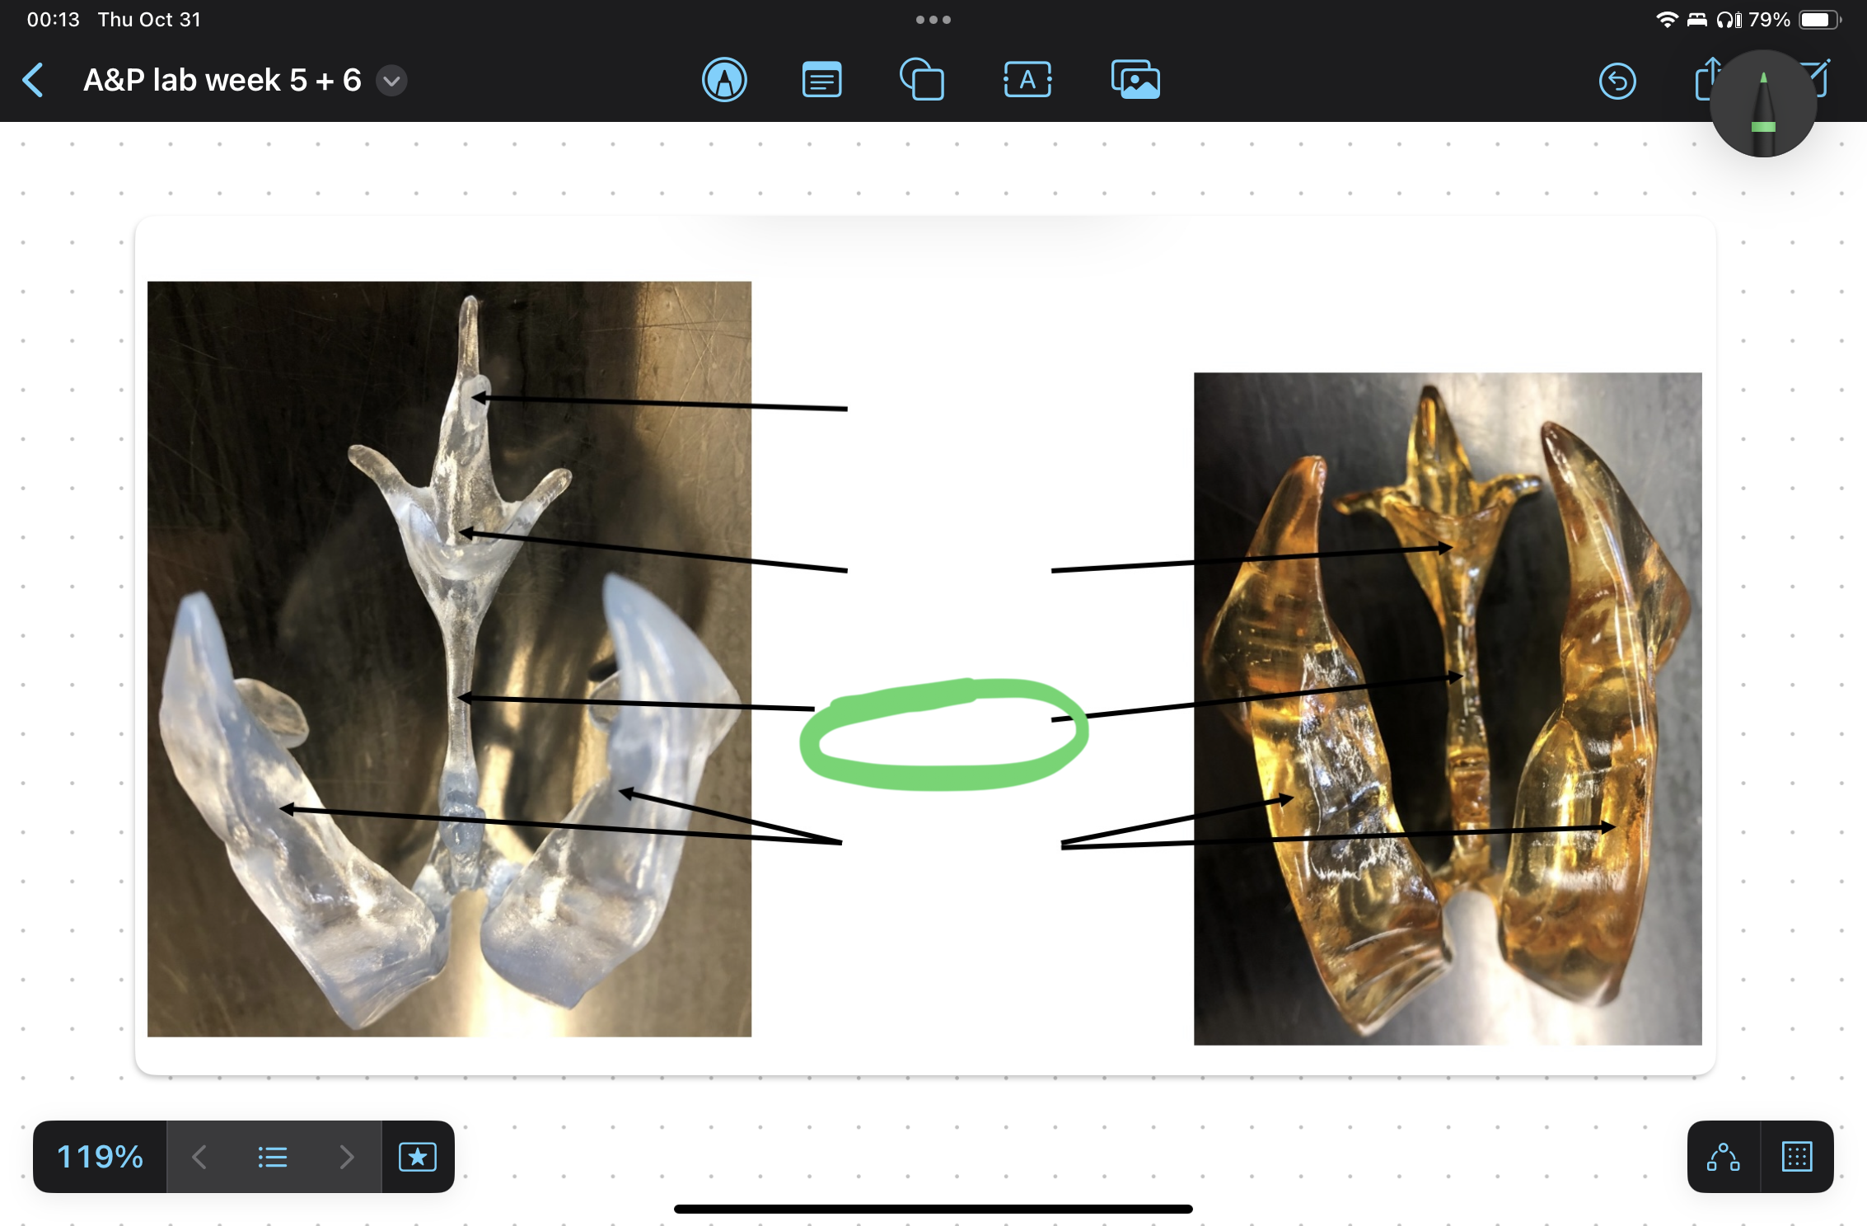This screenshot has width=1867, height=1226.
Task: Add a scene with the star button
Action: [x=418, y=1157]
